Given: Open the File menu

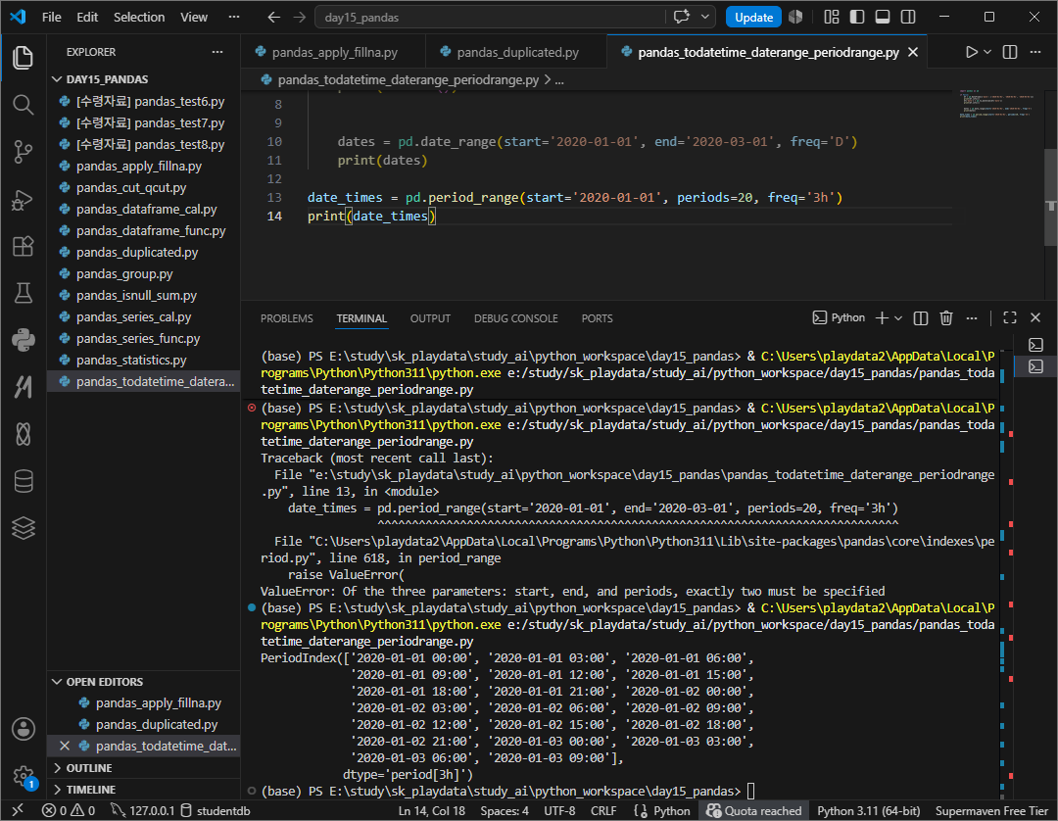Looking at the screenshot, I should (51, 17).
